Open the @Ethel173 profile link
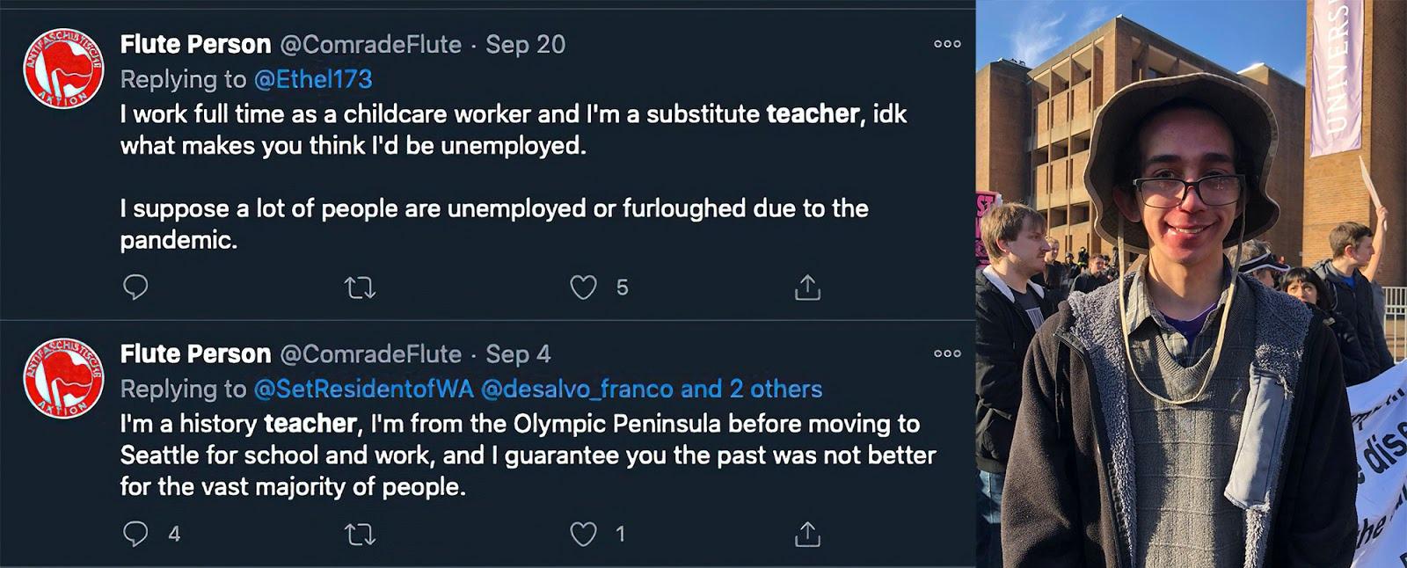The width and height of the screenshot is (1407, 568). tap(313, 79)
